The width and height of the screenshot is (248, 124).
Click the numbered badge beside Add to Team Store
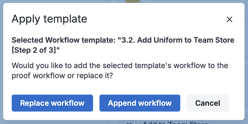129,123
